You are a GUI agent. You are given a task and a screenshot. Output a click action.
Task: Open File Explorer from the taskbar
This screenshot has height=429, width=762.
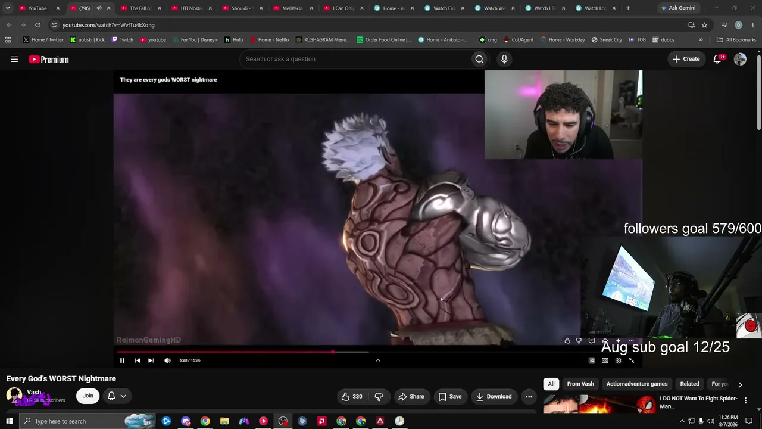tap(224, 421)
